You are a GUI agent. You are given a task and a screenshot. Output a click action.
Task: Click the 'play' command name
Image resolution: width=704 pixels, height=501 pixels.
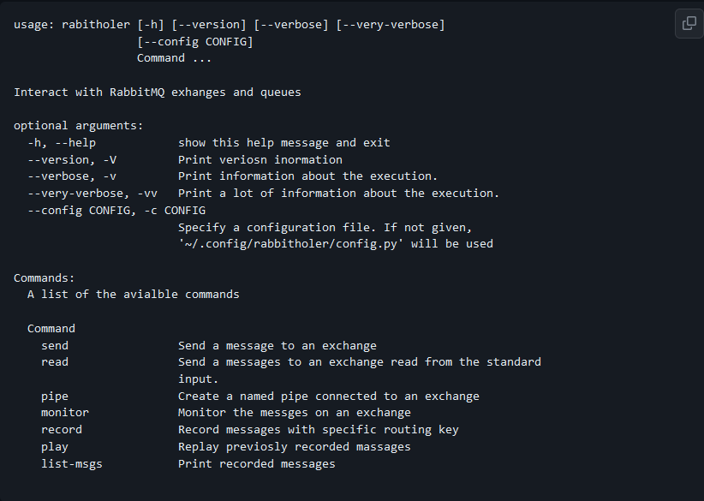55,447
